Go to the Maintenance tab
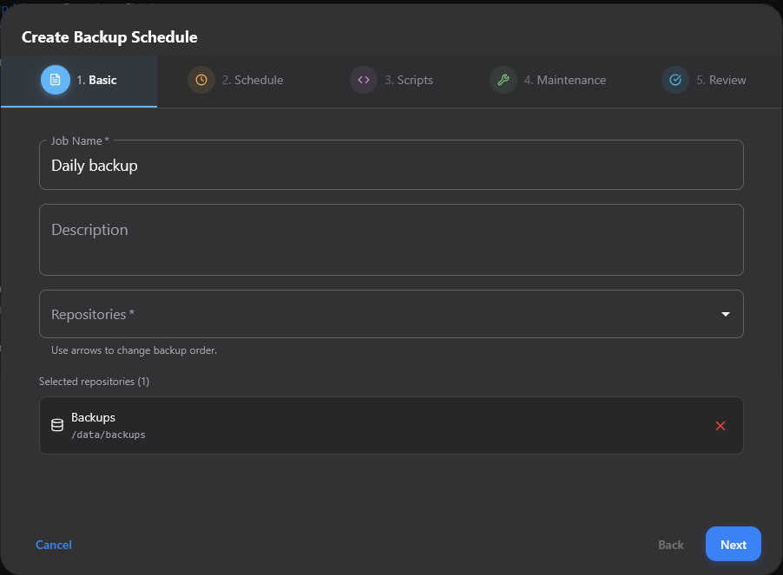The image size is (783, 575). tap(548, 80)
